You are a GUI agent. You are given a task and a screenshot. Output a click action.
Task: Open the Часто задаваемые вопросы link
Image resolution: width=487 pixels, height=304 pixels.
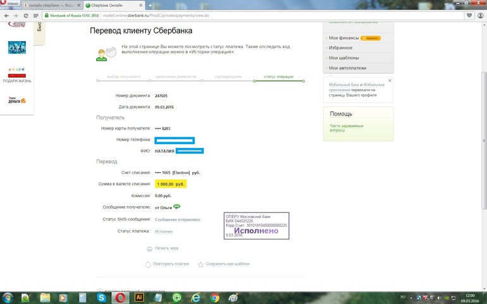tap(347, 128)
